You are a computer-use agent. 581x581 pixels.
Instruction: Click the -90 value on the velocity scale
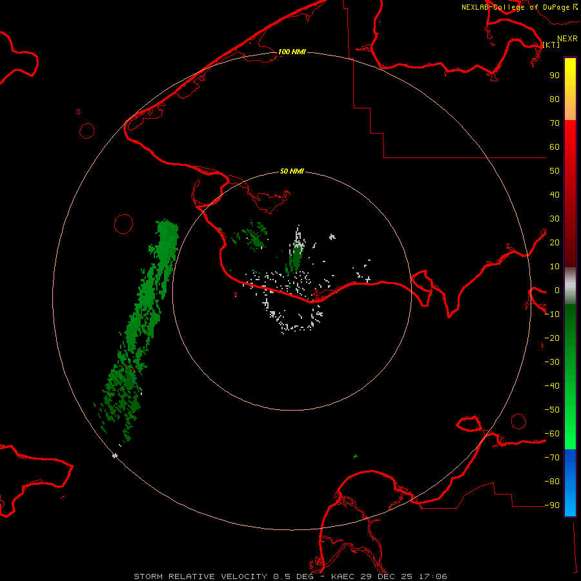552,505
